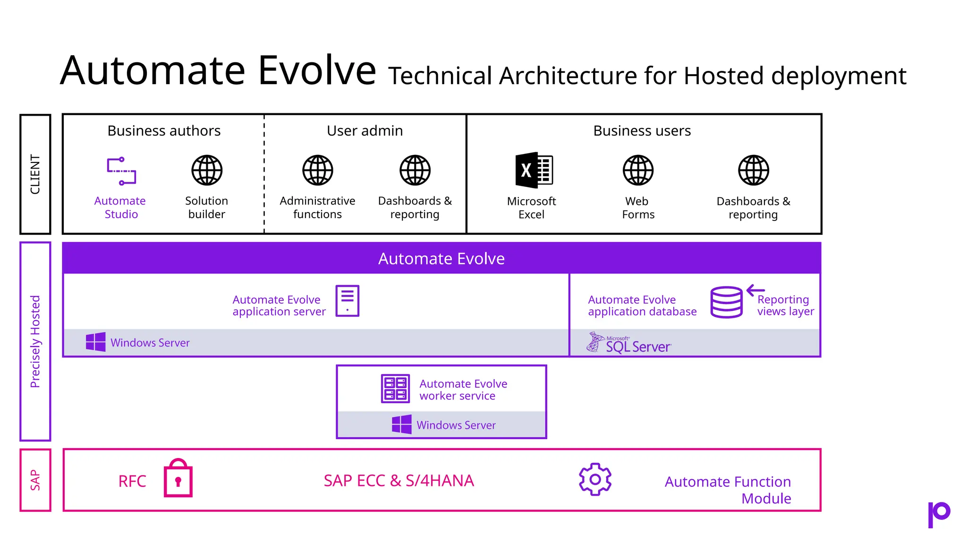The image size is (967, 544).
Task: Click the Windows logo under application server
Action: (96, 342)
